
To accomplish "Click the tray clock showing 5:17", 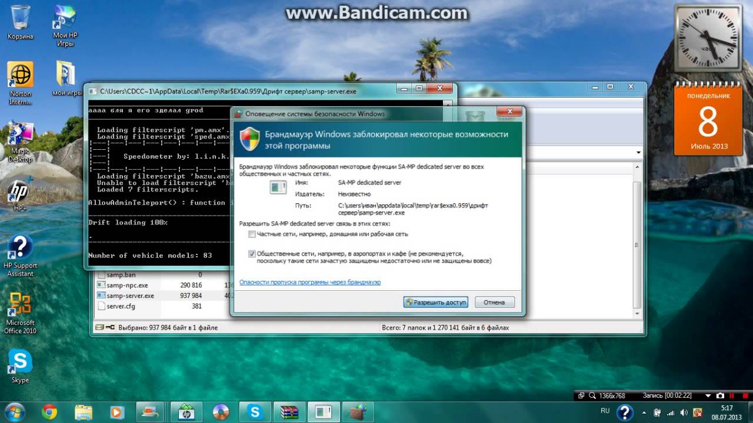I will click(727, 412).
